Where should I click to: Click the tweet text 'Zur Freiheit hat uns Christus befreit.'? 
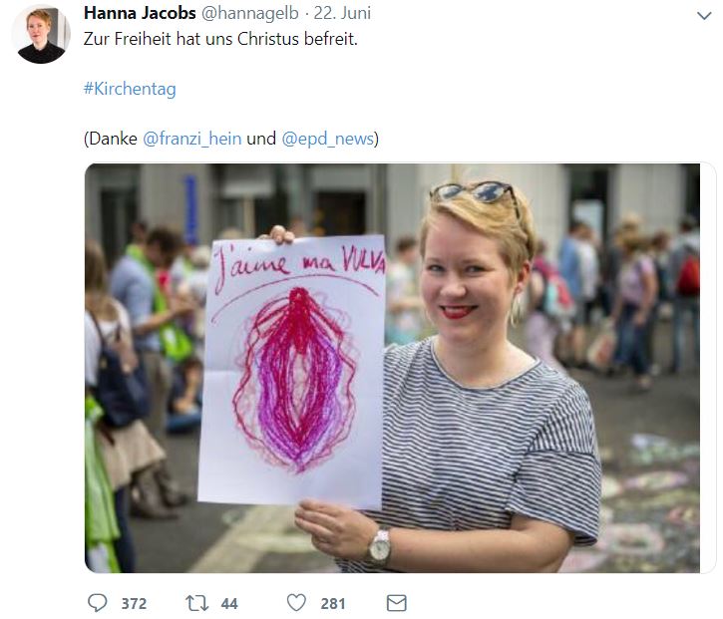220,39
